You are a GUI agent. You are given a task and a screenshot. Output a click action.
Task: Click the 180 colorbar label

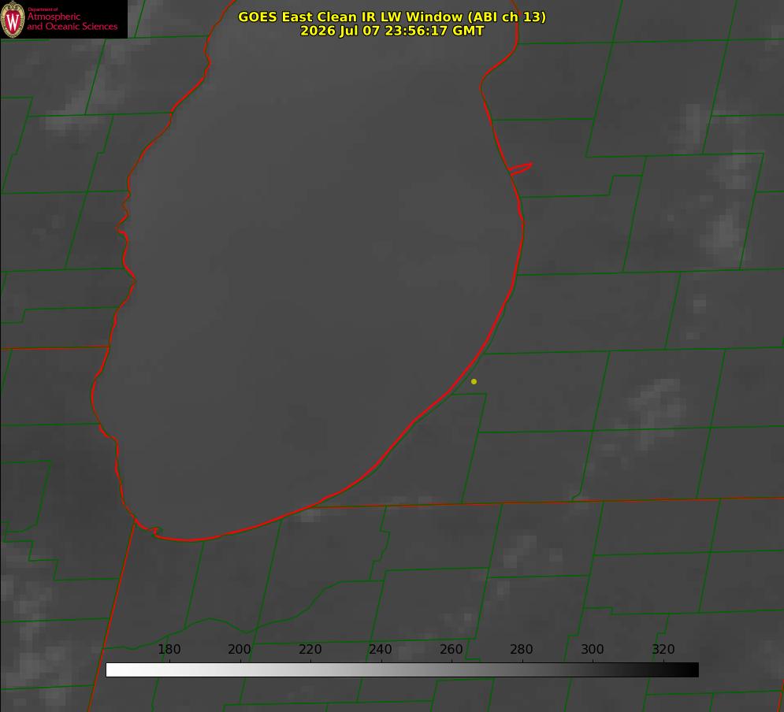pos(169,649)
